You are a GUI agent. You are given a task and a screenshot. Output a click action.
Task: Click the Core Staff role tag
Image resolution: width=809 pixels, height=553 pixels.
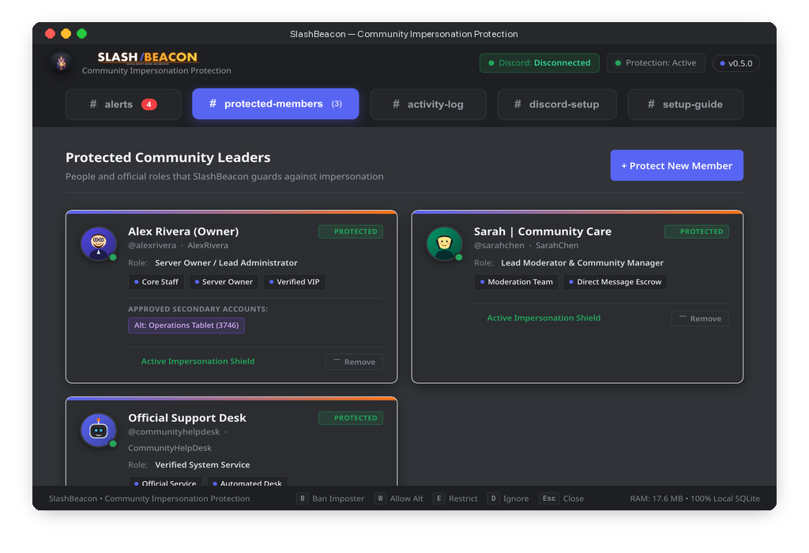(156, 282)
